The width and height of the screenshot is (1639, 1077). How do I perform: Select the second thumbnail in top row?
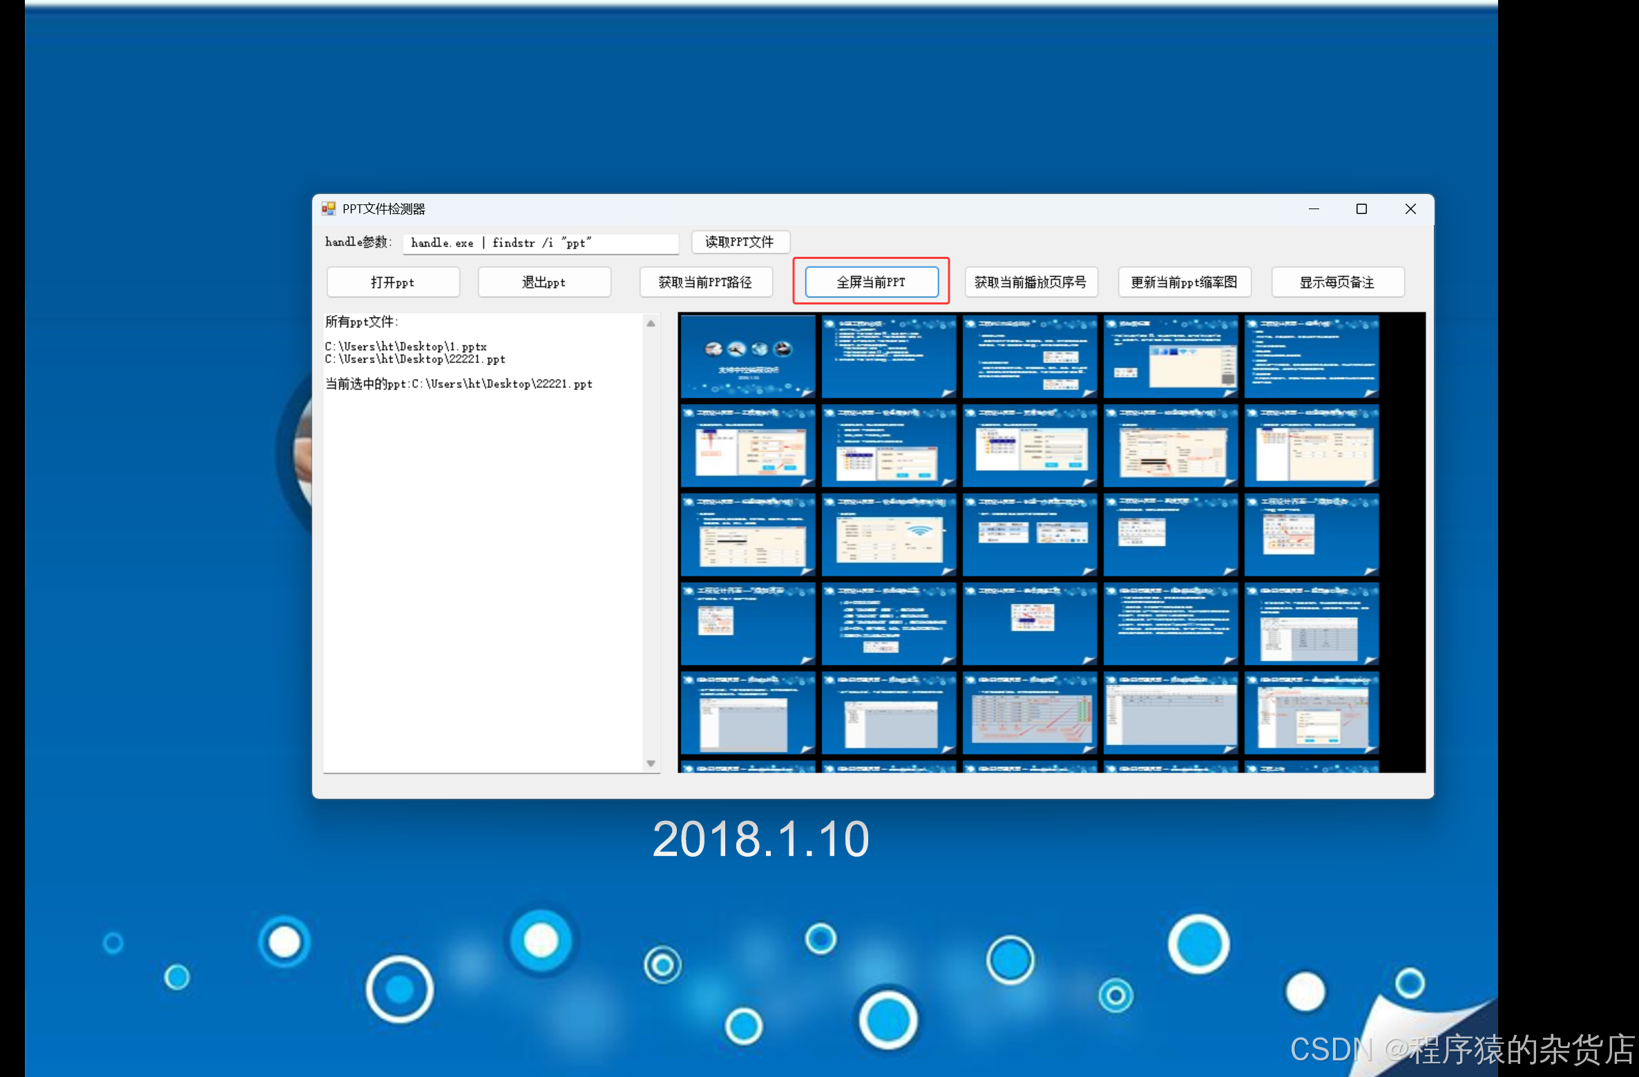tap(889, 356)
